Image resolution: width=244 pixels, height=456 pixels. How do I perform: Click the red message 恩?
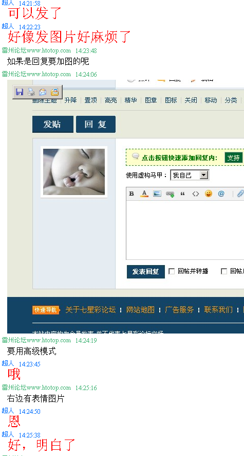pos(14,422)
